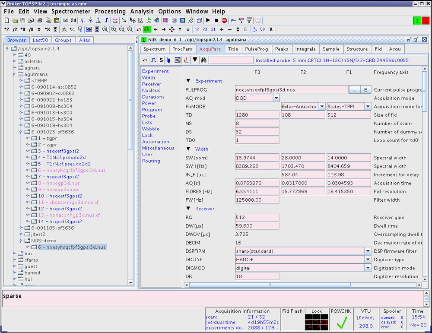Image resolution: width=432 pixels, height=333 pixels.
Task: Open the FnMODE States-TPPI dropdown
Action: point(368,107)
